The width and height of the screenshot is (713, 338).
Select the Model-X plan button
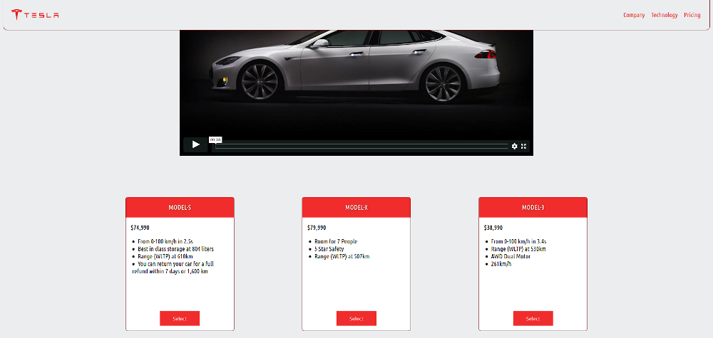coord(356,319)
